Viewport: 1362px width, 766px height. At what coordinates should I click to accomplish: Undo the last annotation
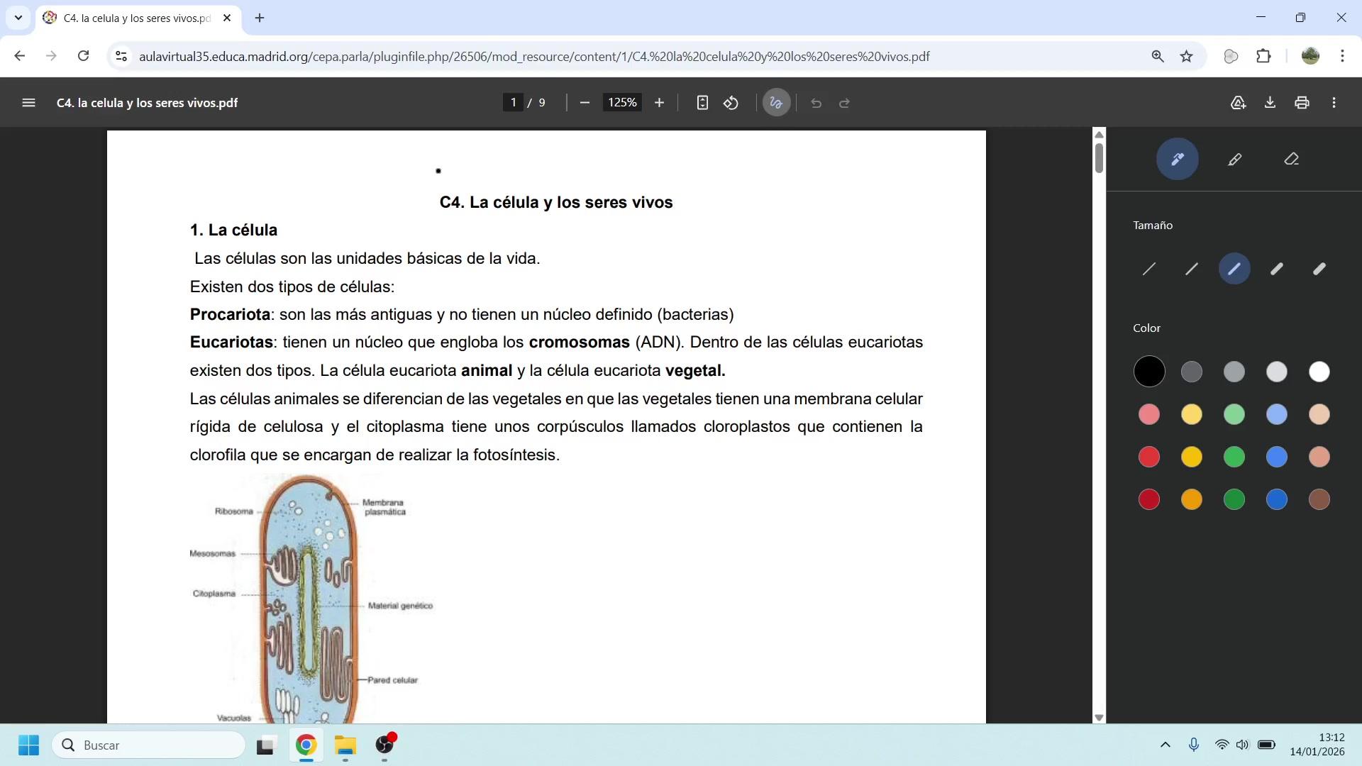click(816, 104)
